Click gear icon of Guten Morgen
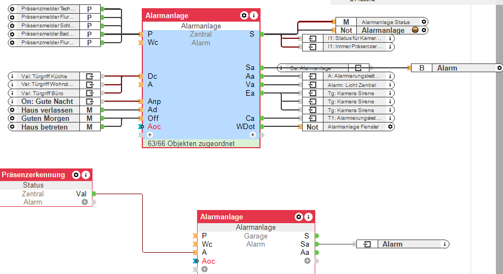 click(12, 118)
